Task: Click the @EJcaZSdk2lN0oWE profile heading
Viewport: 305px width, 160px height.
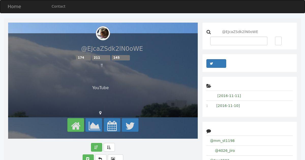Action: pyautogui.click(x=112, y=49)
